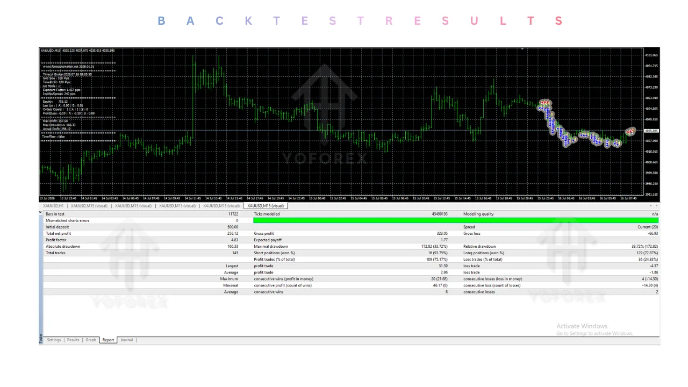Click the Gross loss value -66.93

653,233
